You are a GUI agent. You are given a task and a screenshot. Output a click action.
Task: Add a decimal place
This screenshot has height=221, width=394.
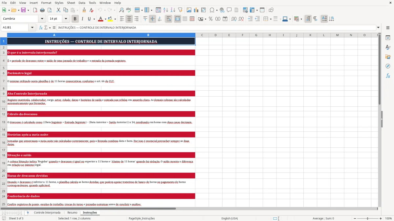click(234, 19)
